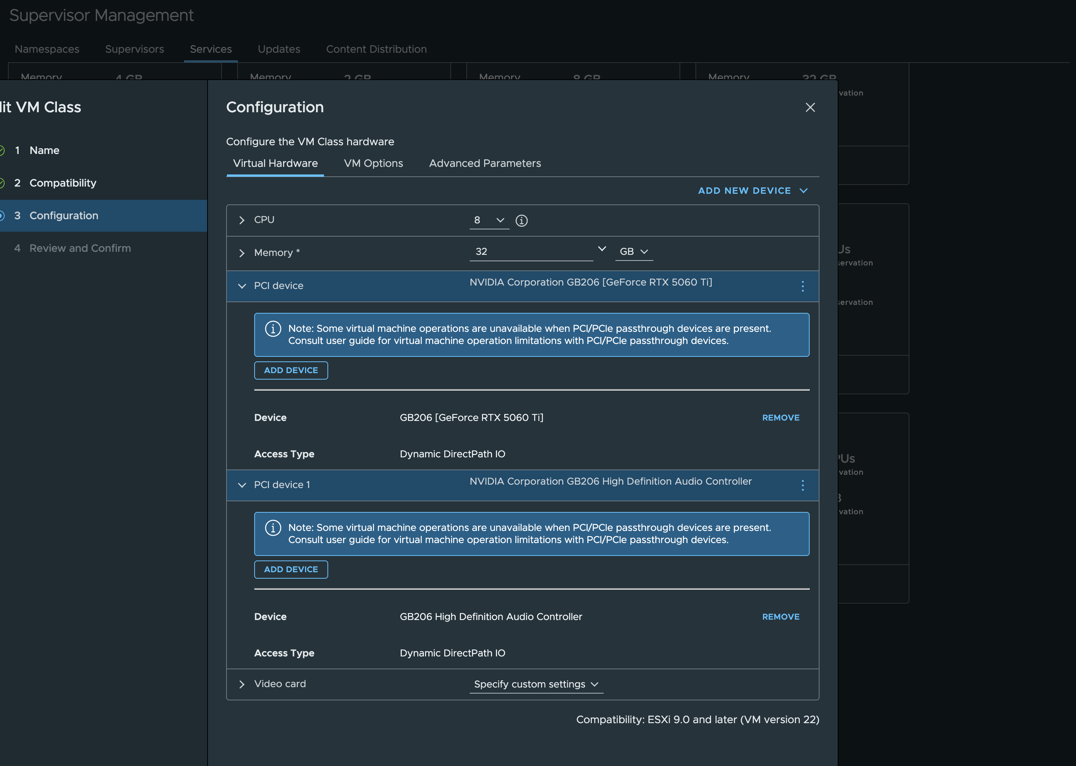1076x766 pixels.
Task: Remove the GB206 High Definition Audio Controller
Action: click(x=780, y=617)
